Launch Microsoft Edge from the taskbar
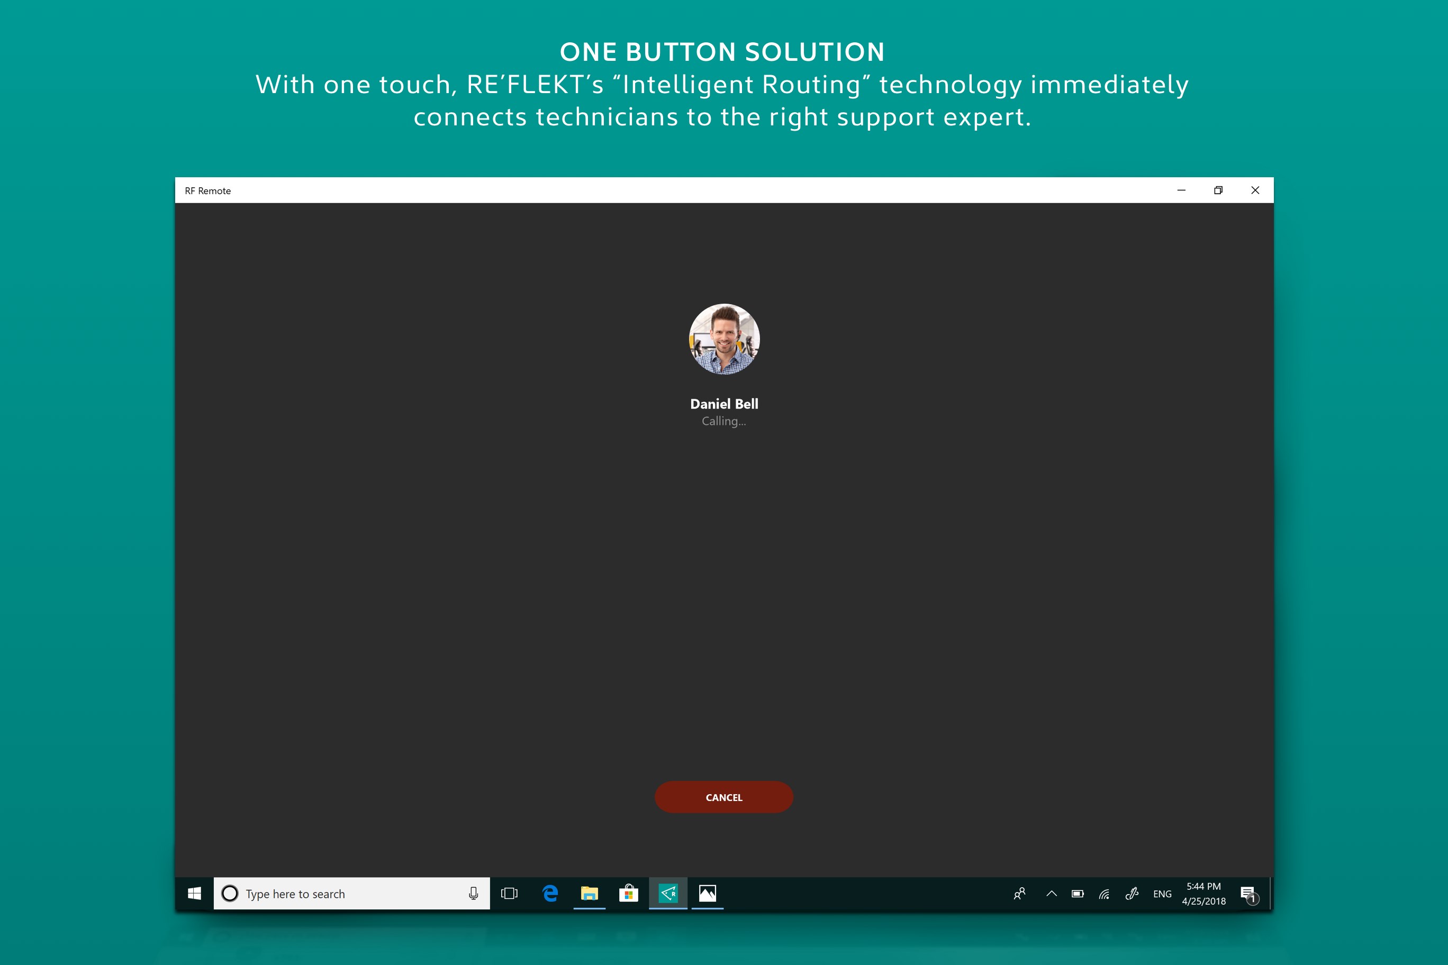The height and width of the screenshot is (965, 1448). (x=550, y=894)
